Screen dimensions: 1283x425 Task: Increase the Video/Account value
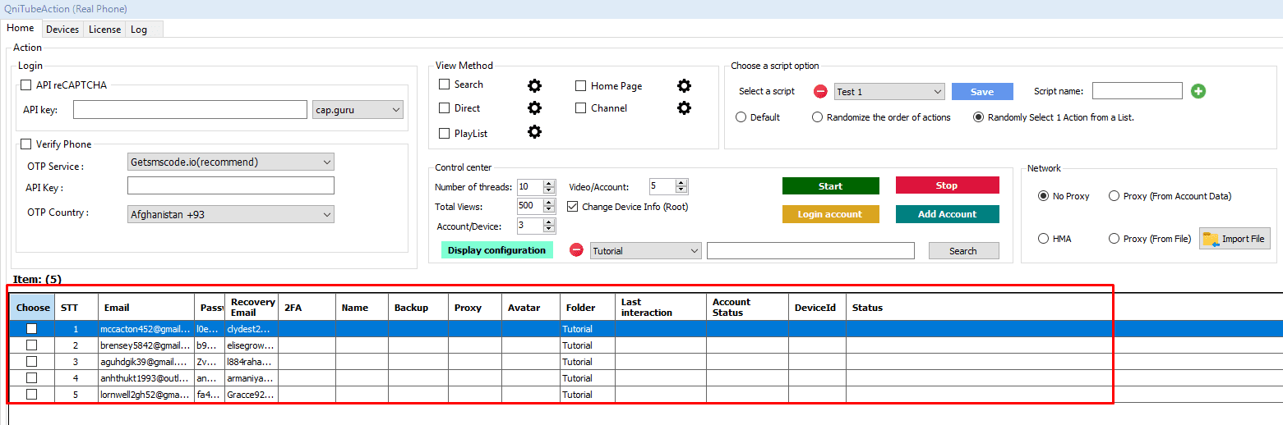pyautogui.click(x=681, y=183)
